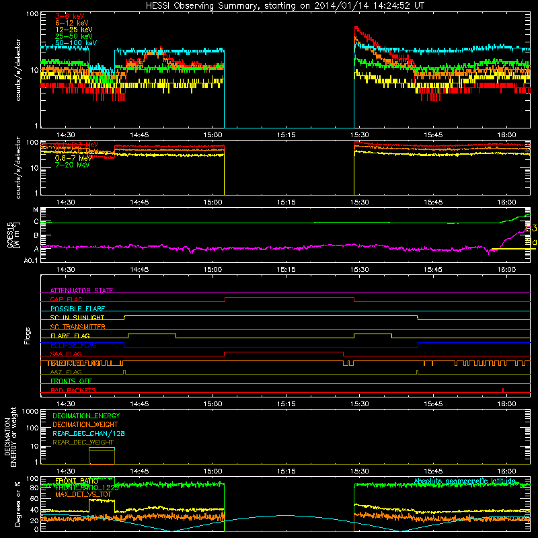This screenshot has width=538, height=538.
Task: Select the "SAA_FLAG" flag label
Action: click(x=66, y=354)
